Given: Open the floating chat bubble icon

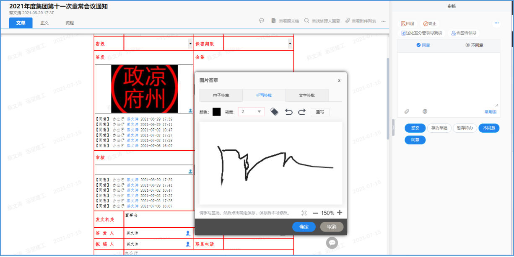Looking at the screenshot, I should point(332,243).
